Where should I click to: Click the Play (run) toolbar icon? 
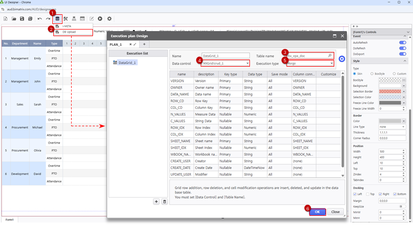coord(101,19)
